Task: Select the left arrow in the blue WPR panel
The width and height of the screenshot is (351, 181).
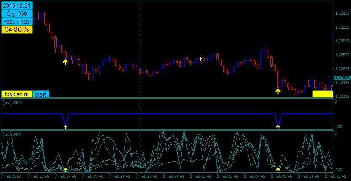Action: click(65, 126)
